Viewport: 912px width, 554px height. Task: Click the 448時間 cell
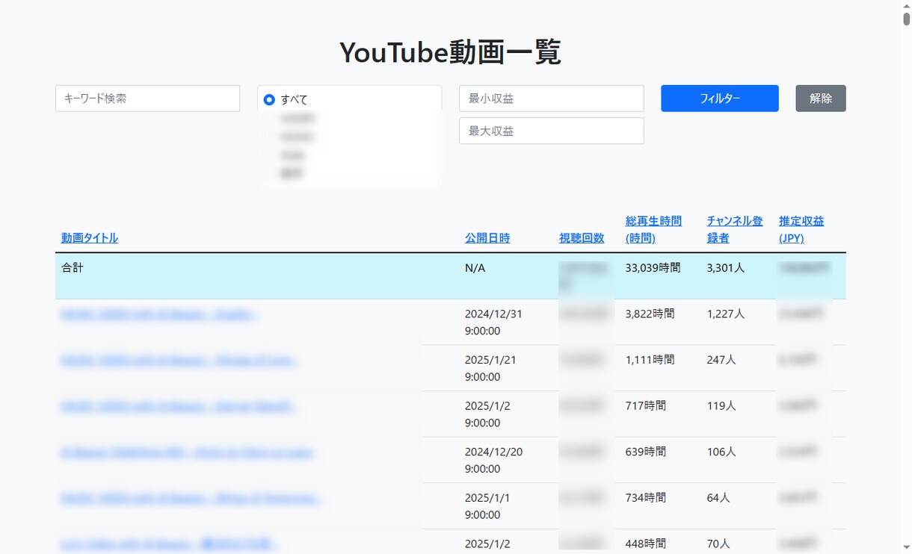(645, 544)
